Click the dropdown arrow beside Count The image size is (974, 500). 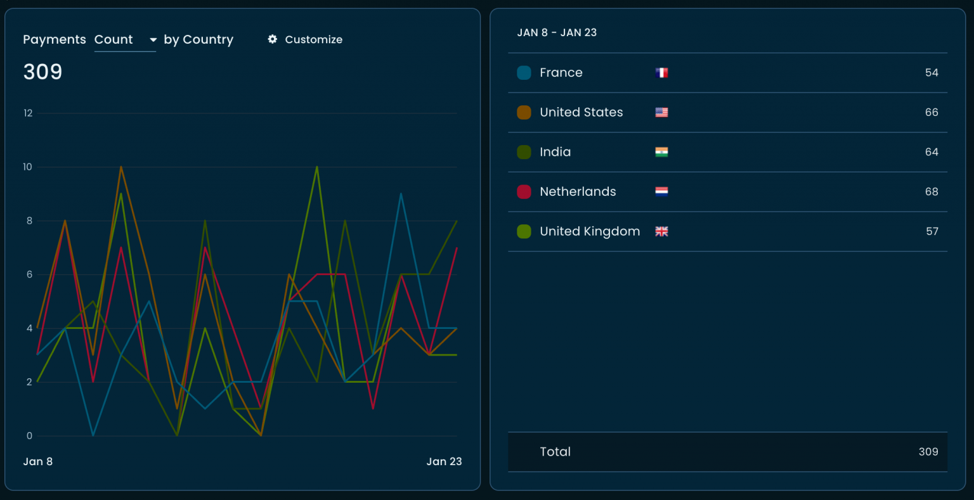click(x=153, y=39)
